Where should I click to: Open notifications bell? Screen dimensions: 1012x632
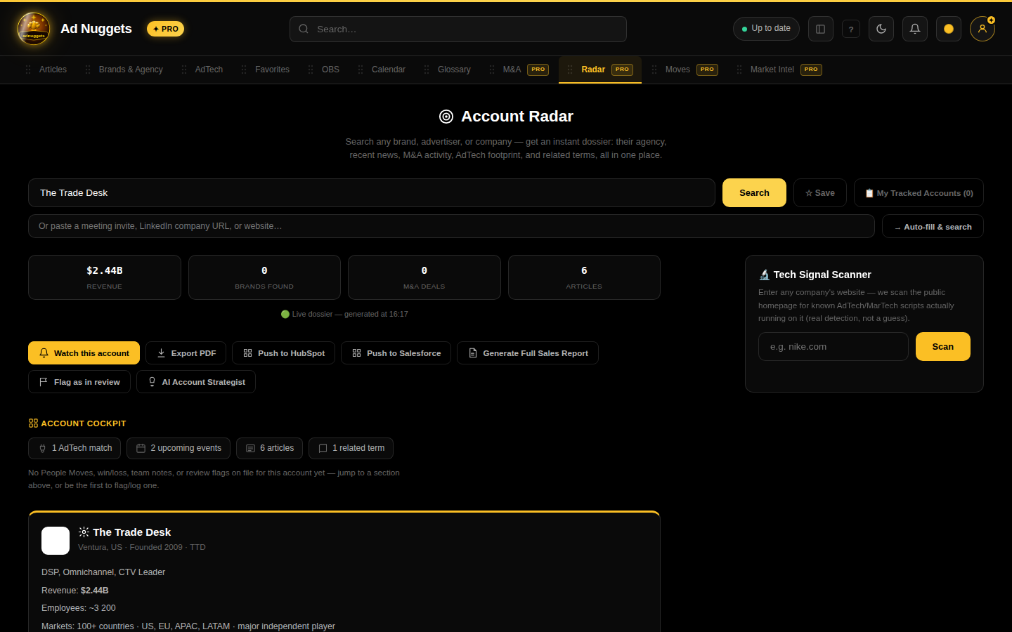[x=915, y=29]
